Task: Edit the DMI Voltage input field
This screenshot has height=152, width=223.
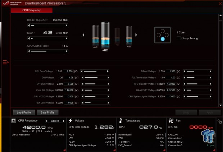Action: (69, 78)
